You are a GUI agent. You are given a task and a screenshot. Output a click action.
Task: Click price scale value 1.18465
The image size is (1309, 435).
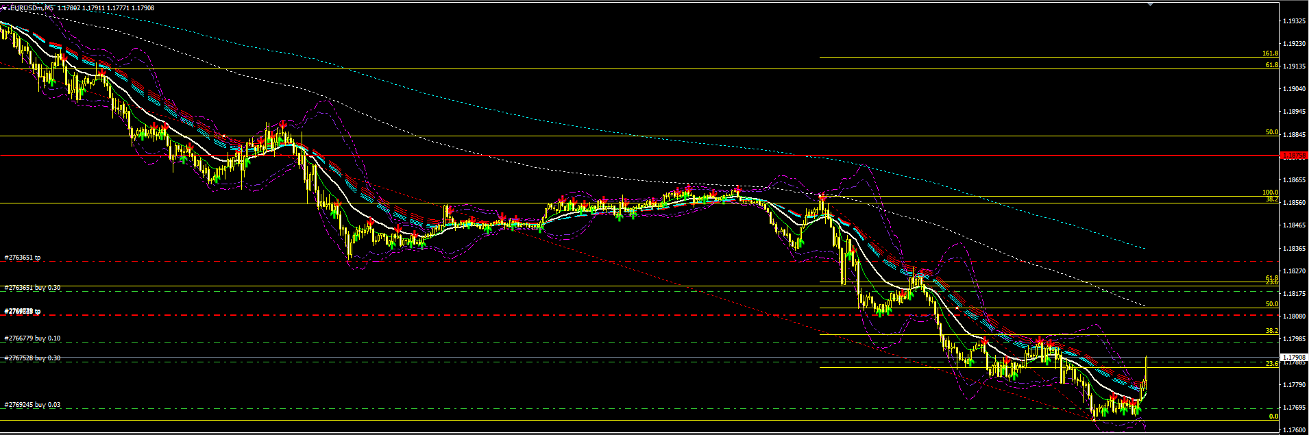(x=1295, y=225)
